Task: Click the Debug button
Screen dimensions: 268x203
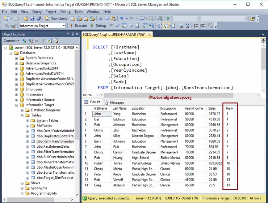Action: 98,26
